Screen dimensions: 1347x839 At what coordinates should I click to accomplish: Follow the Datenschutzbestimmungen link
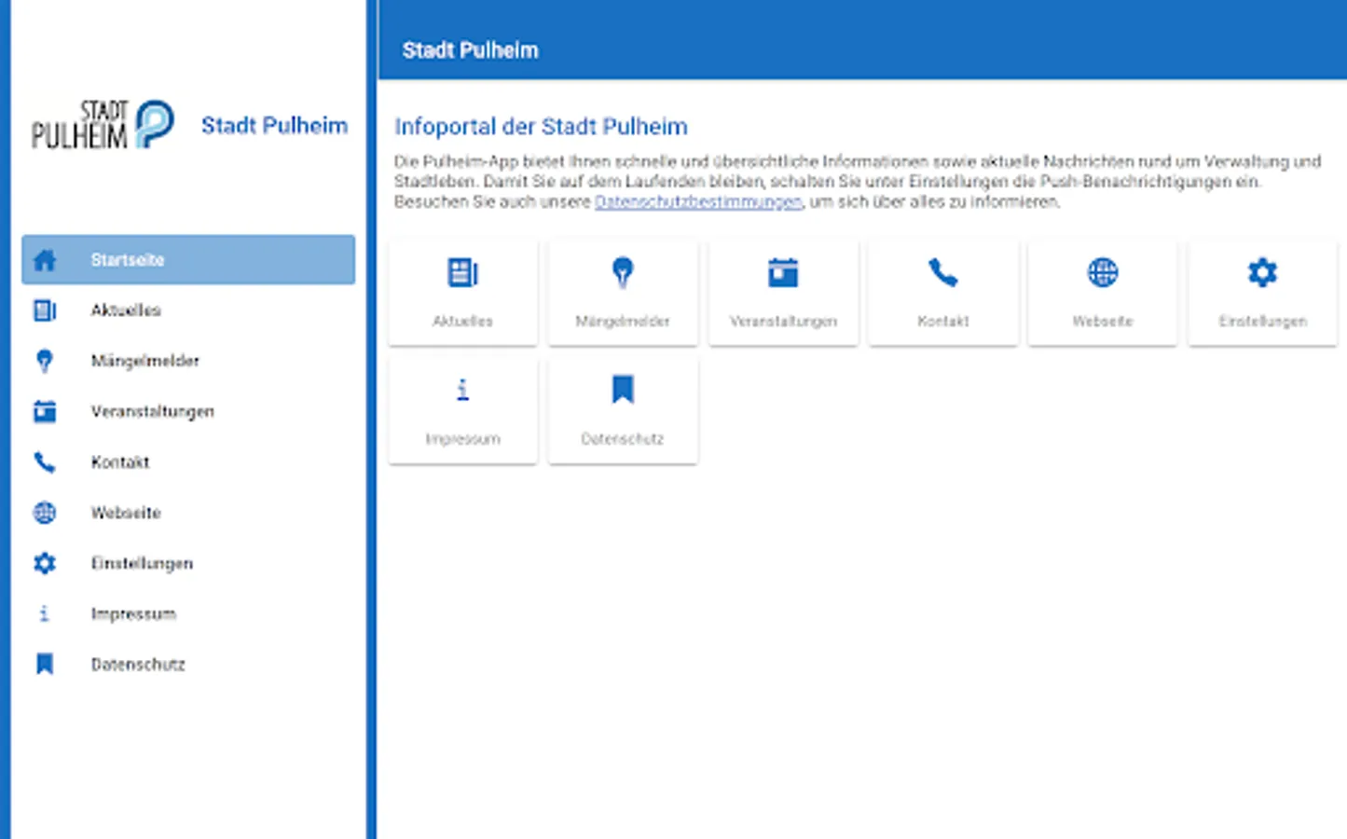point(698,201)
